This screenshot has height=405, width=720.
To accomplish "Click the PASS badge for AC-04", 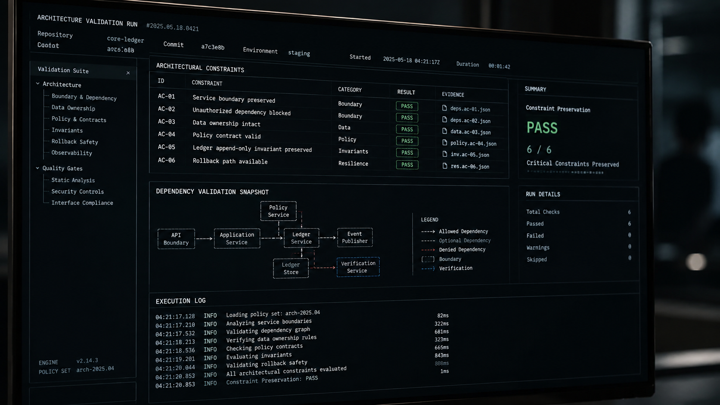I will pos(407,141).
